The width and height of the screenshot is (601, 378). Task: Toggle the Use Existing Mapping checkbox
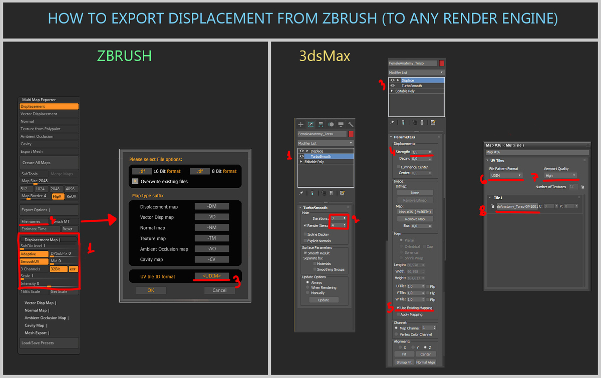(x=398, y=308)
